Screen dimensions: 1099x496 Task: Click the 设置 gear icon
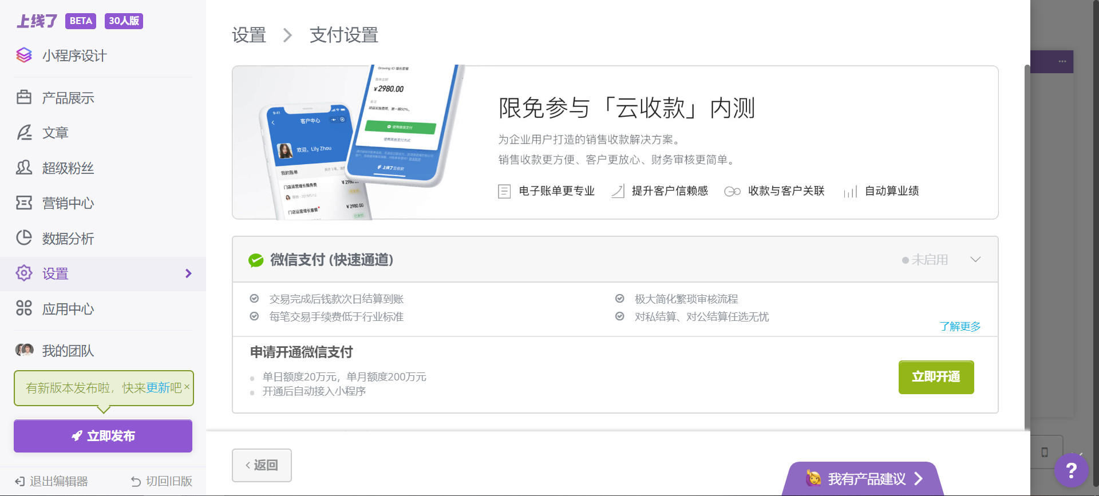point(24,273)
